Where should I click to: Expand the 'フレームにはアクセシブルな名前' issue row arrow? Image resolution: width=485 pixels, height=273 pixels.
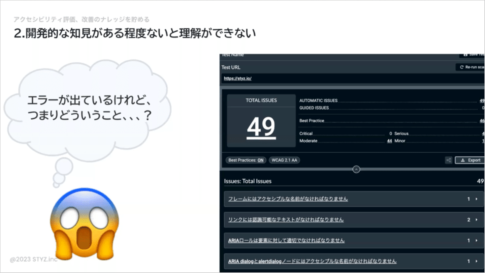(476, 199)
